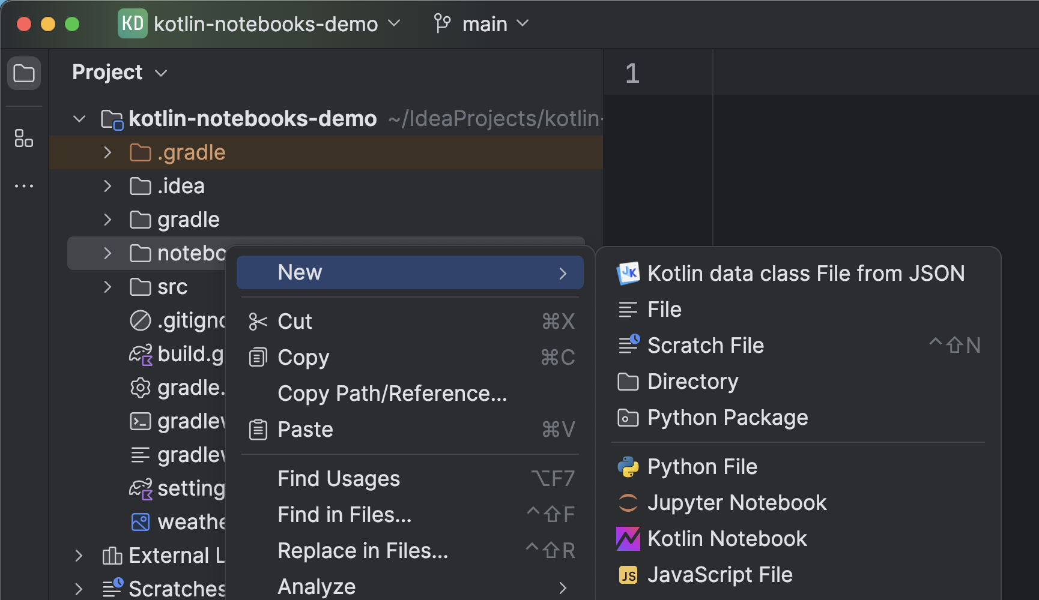Collapse the kotlin-notebooks-demo root node
The image size is (1039, 600).
(x=79, y=119)
